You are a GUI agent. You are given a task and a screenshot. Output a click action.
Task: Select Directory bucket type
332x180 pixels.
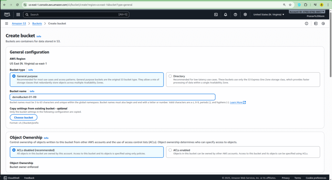pos(170,76)
